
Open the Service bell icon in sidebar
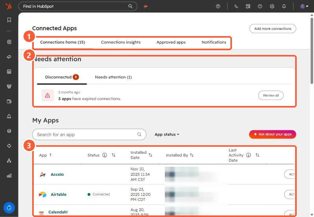[9, 116]
